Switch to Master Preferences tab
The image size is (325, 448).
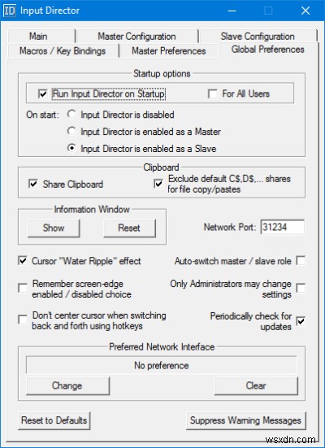(169, 51)
